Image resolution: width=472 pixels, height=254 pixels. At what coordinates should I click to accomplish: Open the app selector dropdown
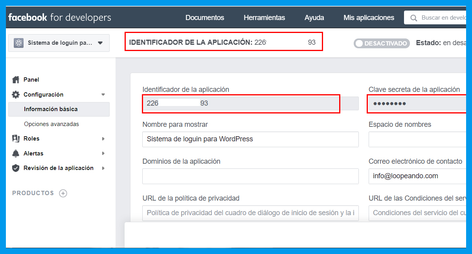click(x=59, y=43)
